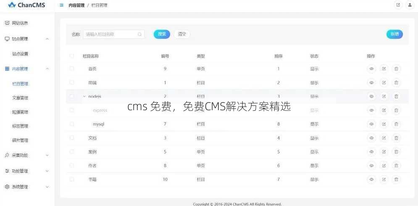Delete the nodejs row
Screen dimensions: 418x206
tap(397, 96)
